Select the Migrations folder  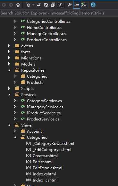pyautogui.click(x=31, y=58)
